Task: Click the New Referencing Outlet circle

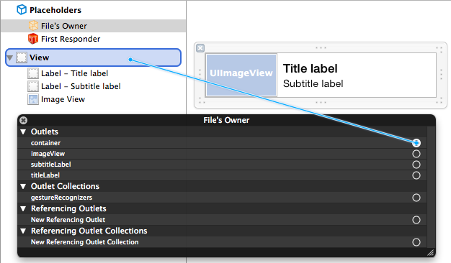Action: 416,220
